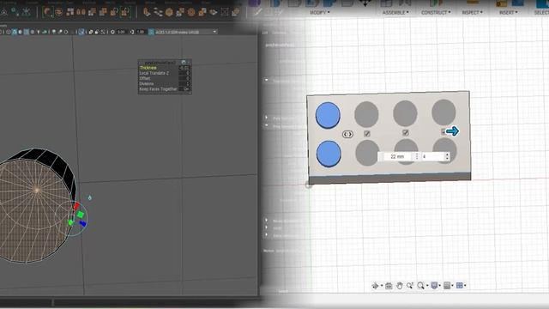This screenshot has width=549, height=309.
Task: Click the blue distance arrow manipulator on the plate
Action: (x=452, y=131)
